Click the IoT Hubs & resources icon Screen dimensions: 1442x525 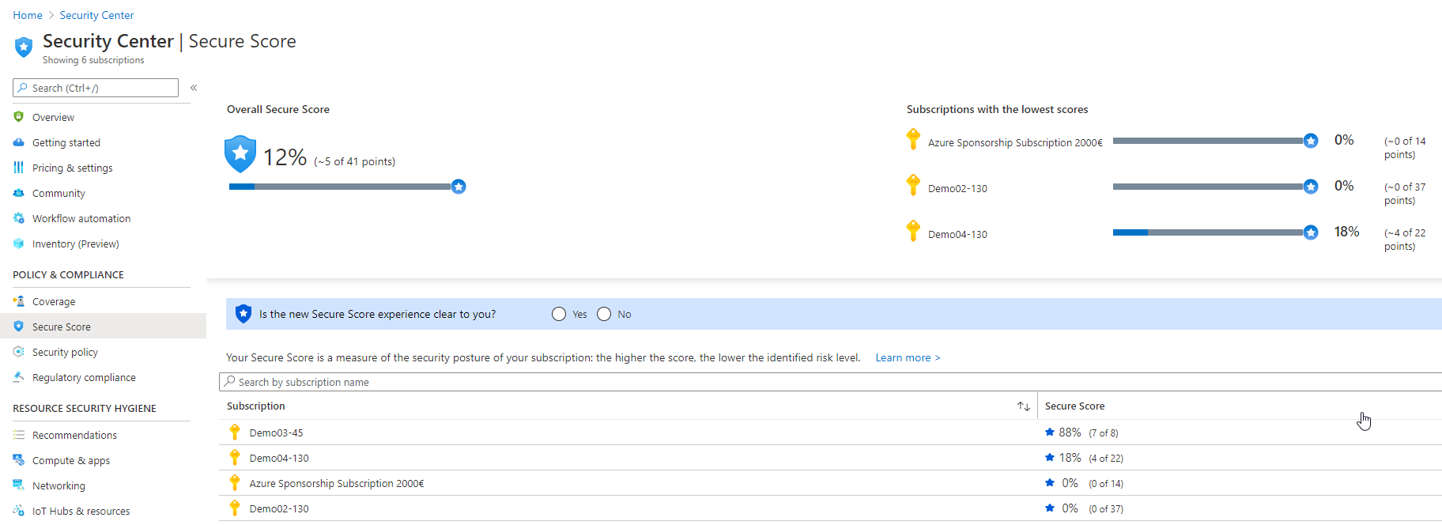coord(19,511)
